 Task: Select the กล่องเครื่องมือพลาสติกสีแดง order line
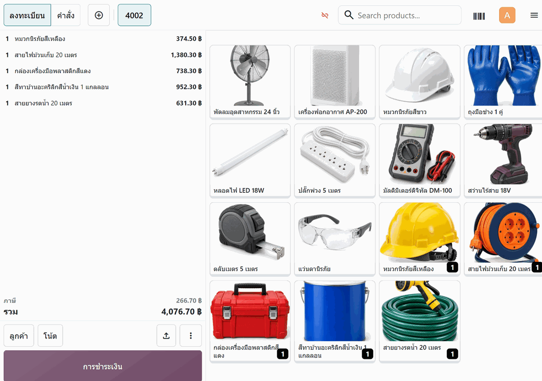click(103, 71)
